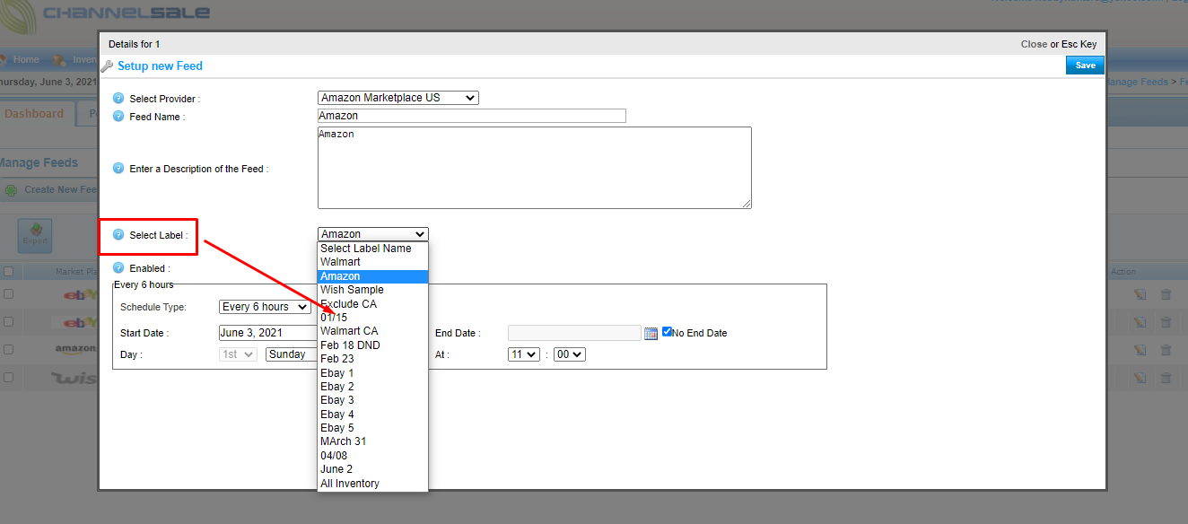Choose Ebay 5 from the label list
The width and height of the screenshot is (1188, 524).
click(373, 428)
